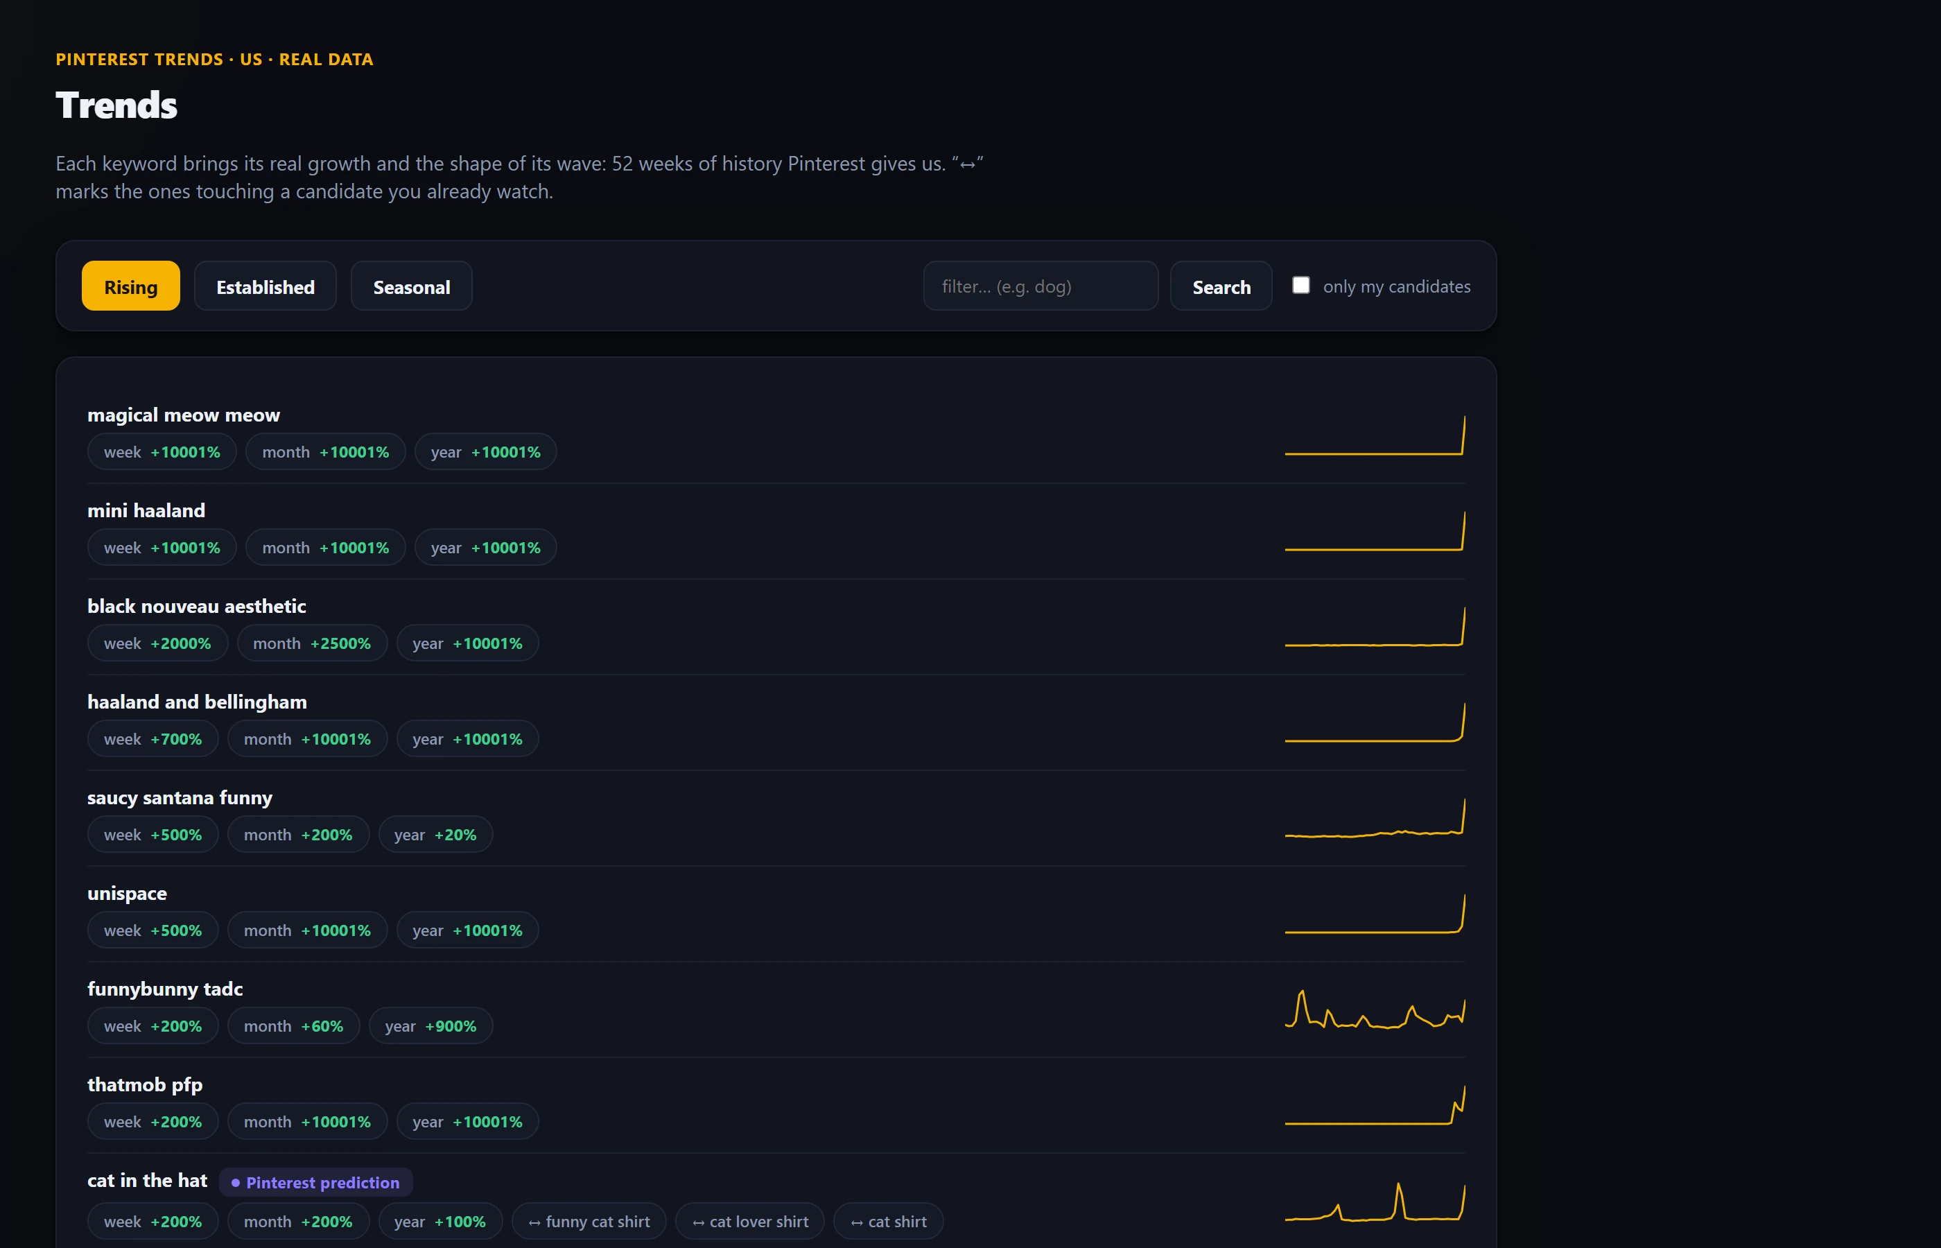Click the Search button
This screenshot has width=1941, height=1248.
coord(1221,286)
